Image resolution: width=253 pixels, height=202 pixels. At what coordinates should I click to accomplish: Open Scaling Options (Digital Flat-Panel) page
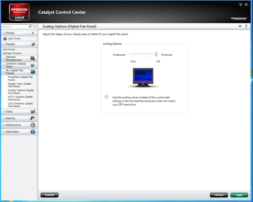pyautogui.click(x=21, y=92)
